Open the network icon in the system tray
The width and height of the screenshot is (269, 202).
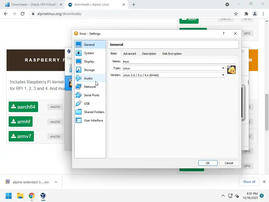click(x=230, y=196)
